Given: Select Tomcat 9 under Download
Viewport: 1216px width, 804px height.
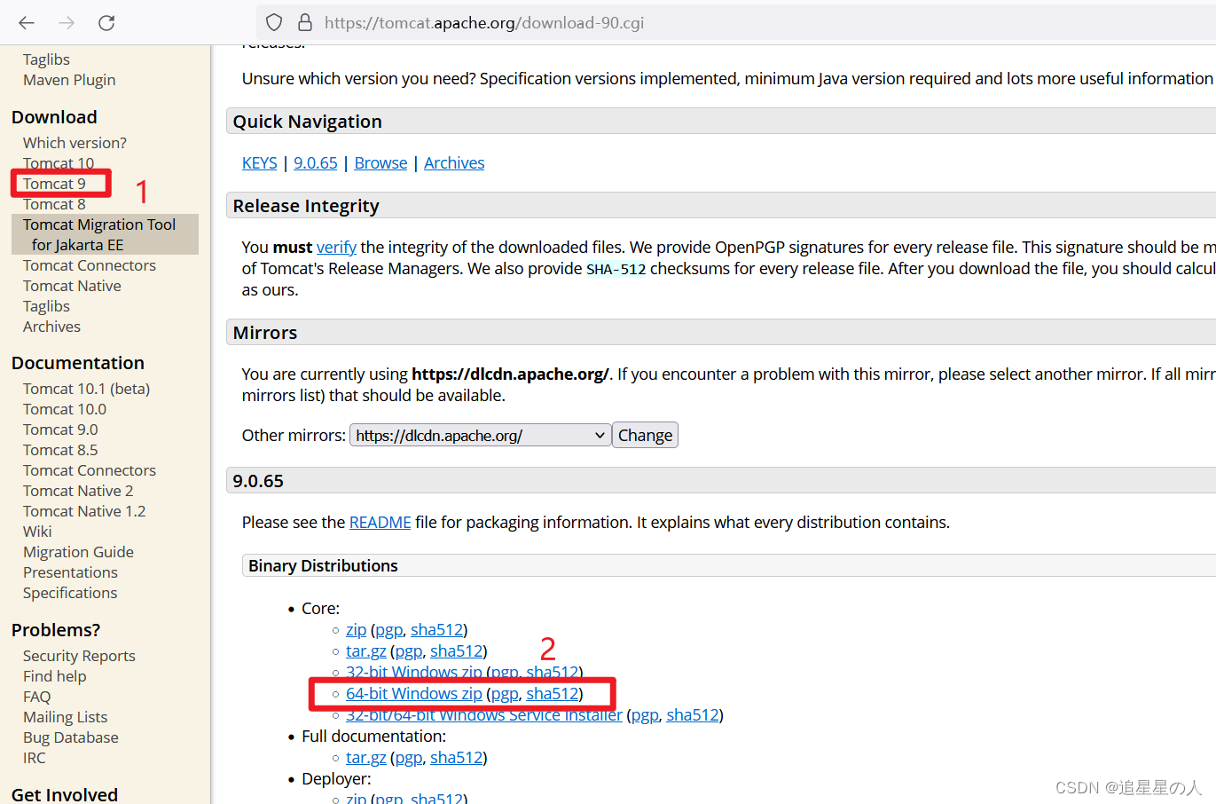Looking at the screenshot, I should point(54,184).
